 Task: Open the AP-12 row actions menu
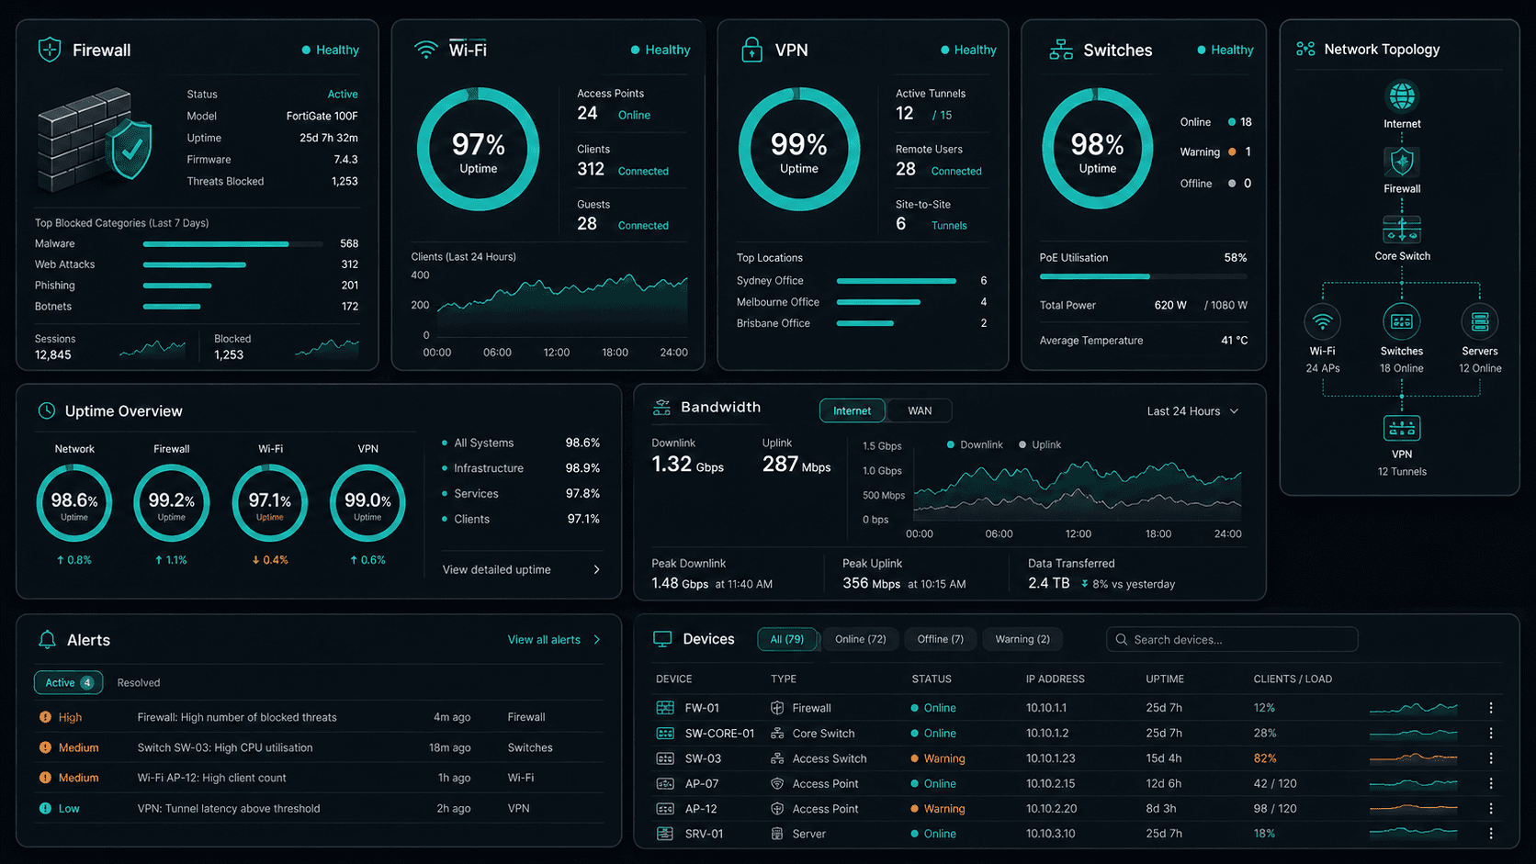tap(1491, 809)
